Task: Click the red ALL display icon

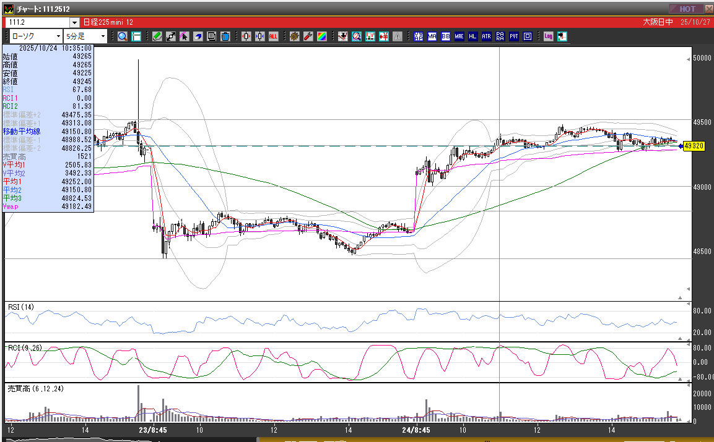Action: (x=273, y=36)
